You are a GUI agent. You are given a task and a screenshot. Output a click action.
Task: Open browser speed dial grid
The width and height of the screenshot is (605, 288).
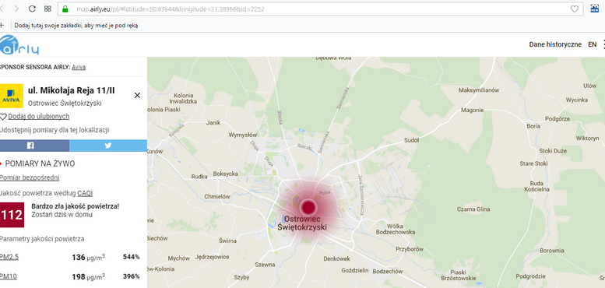[x=47, y=9]
